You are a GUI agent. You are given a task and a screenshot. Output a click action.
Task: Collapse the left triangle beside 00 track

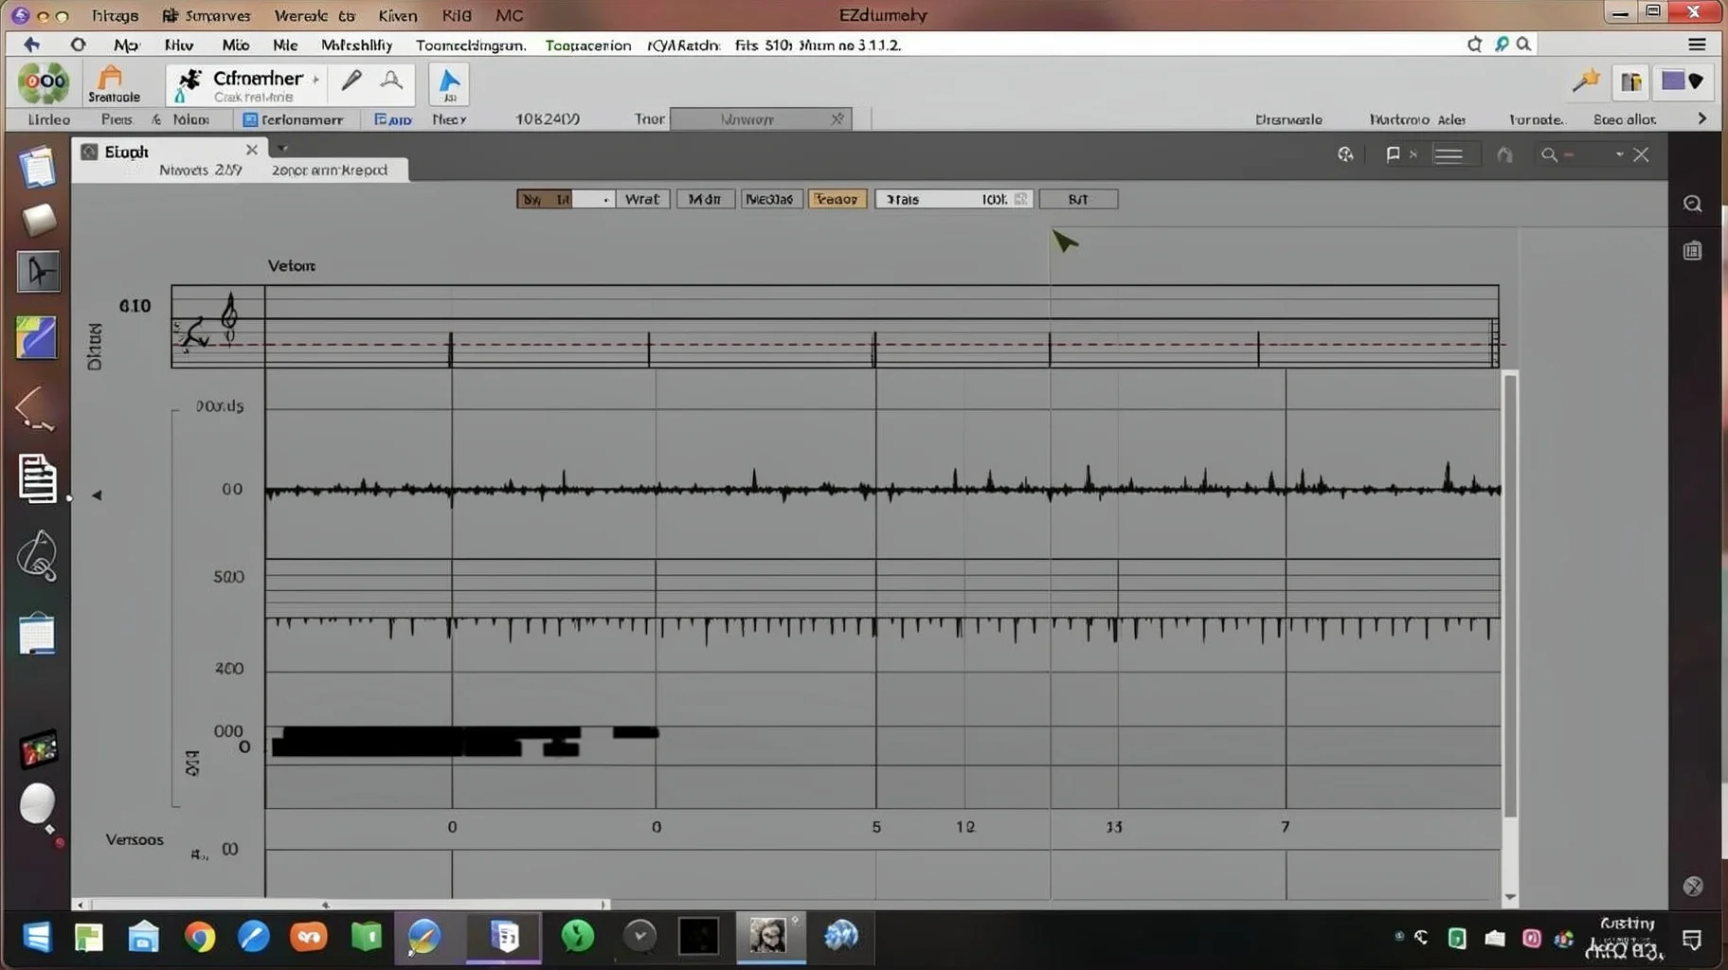97,494
